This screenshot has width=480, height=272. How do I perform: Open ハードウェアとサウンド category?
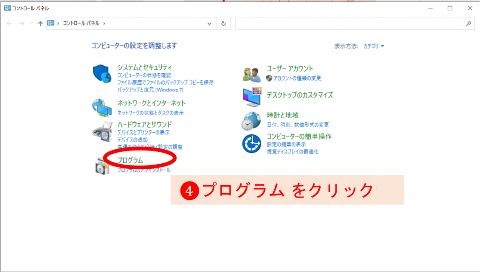[144, 124]
